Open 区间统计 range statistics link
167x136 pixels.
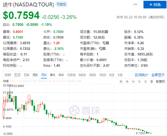(141, 75)
